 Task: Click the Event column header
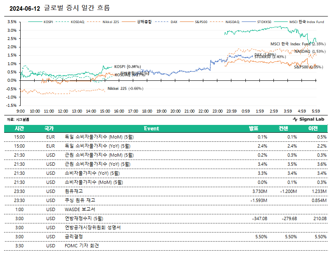click(x=151, y=129)
